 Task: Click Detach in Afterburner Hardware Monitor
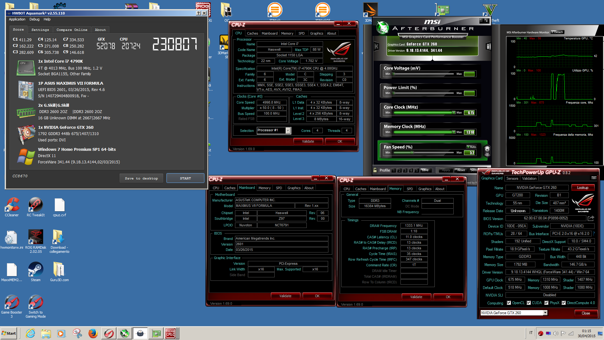click(x=557, y=32)
